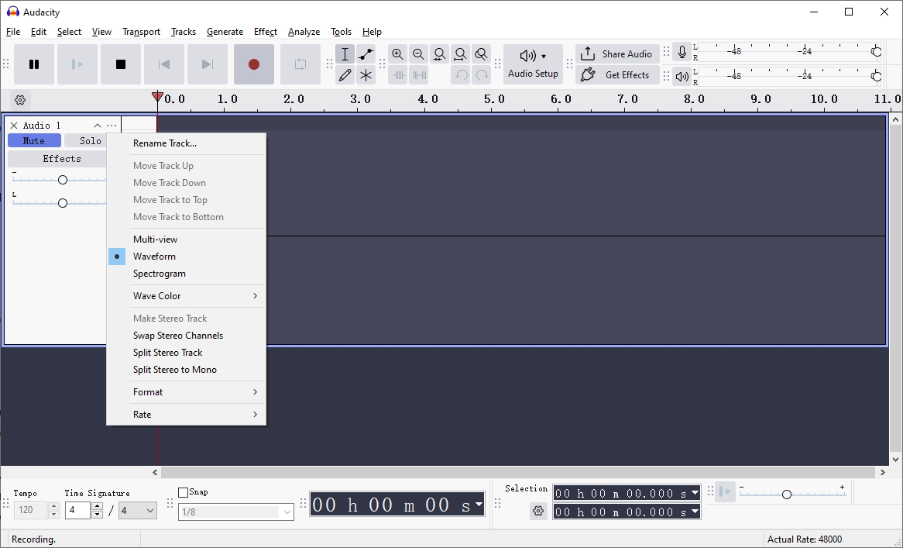
Task: Open selection start time format dropdown
Action: (x=695, y=493)
